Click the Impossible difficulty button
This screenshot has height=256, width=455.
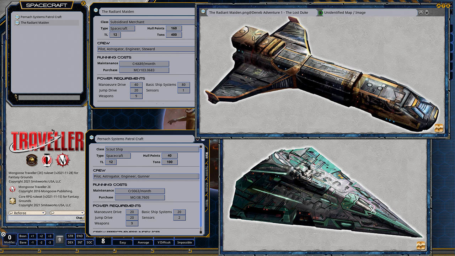pos(184,242)
